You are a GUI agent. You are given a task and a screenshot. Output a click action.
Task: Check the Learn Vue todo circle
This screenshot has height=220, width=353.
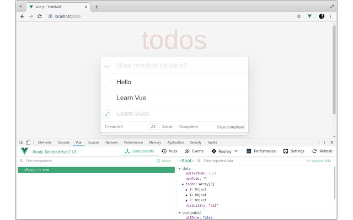click(x=106, y=98)
